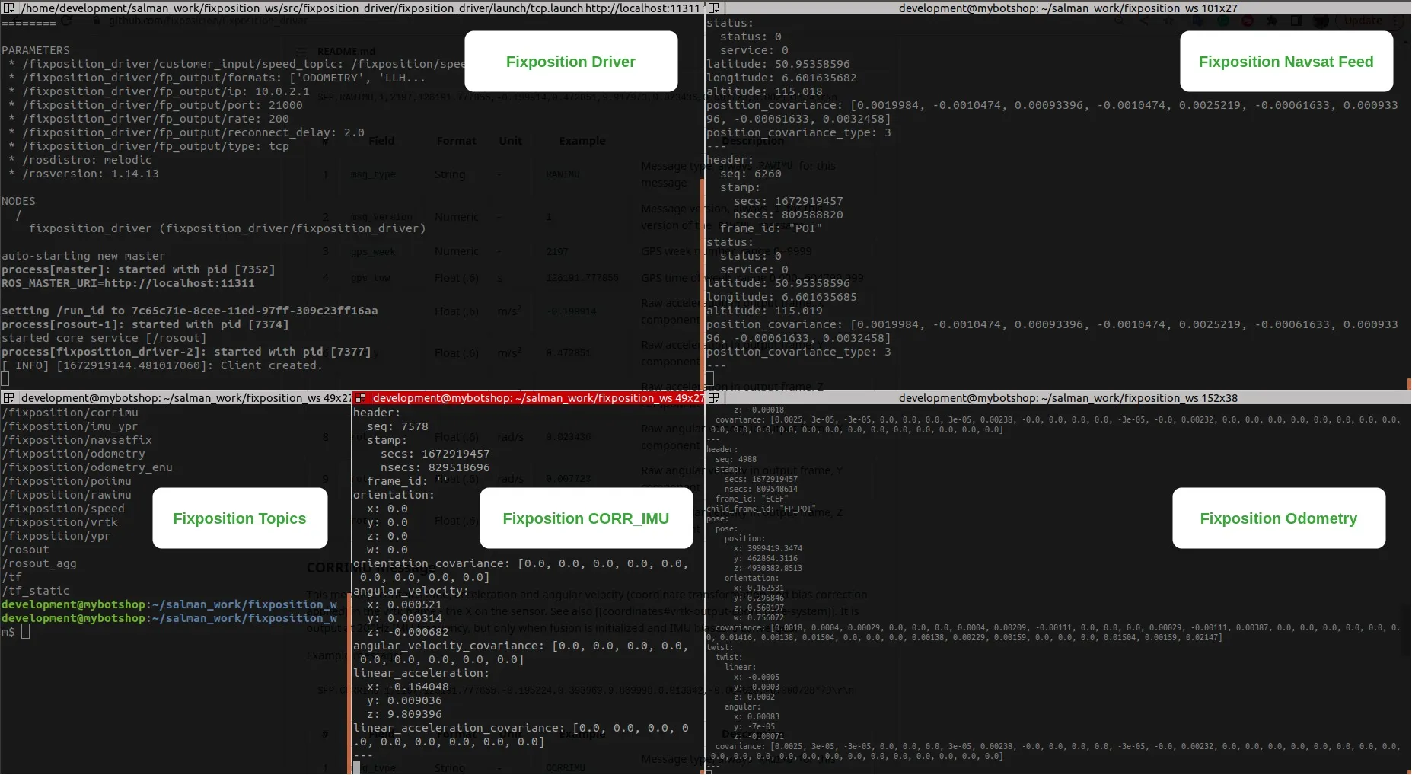
Task: Select the fixposition_ws 152x38 terminal titlebar
Action: 1067,397
